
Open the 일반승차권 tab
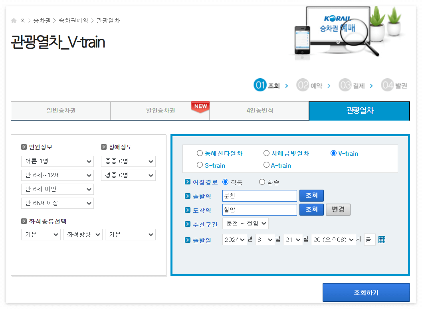point(60,111)
